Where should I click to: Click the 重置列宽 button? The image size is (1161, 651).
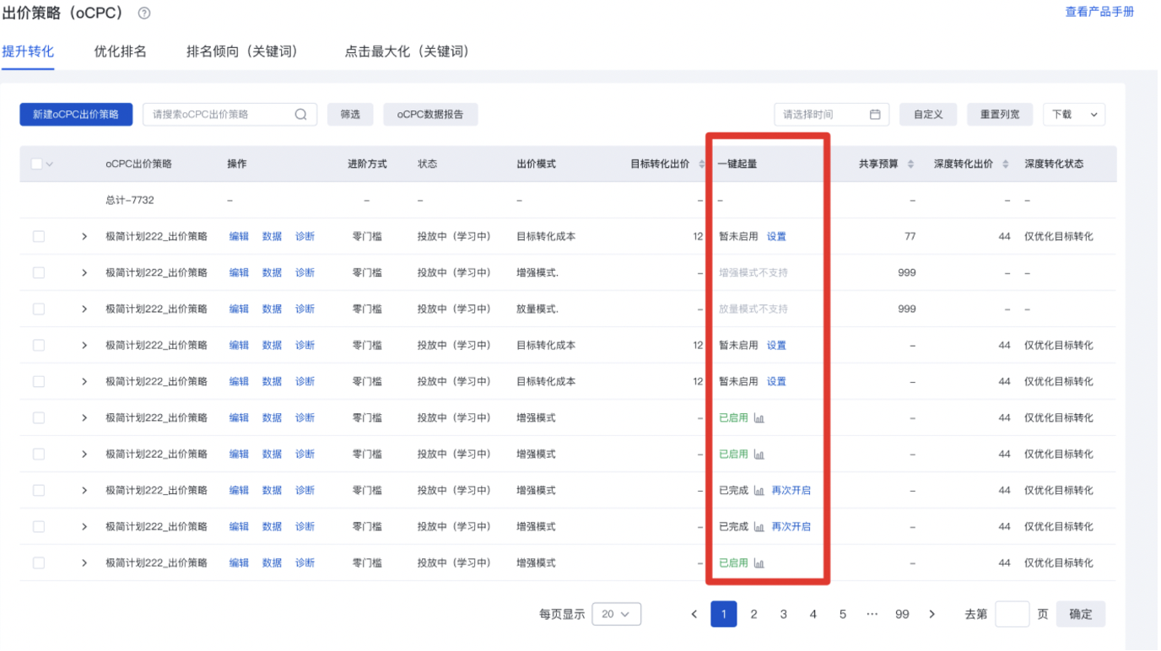1000,115
